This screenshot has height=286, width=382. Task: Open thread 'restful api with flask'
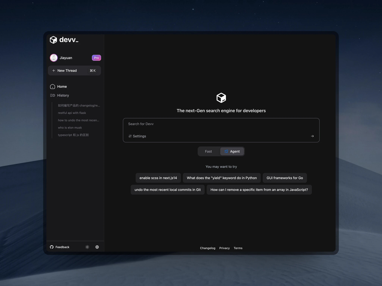[x=72, y=113]
